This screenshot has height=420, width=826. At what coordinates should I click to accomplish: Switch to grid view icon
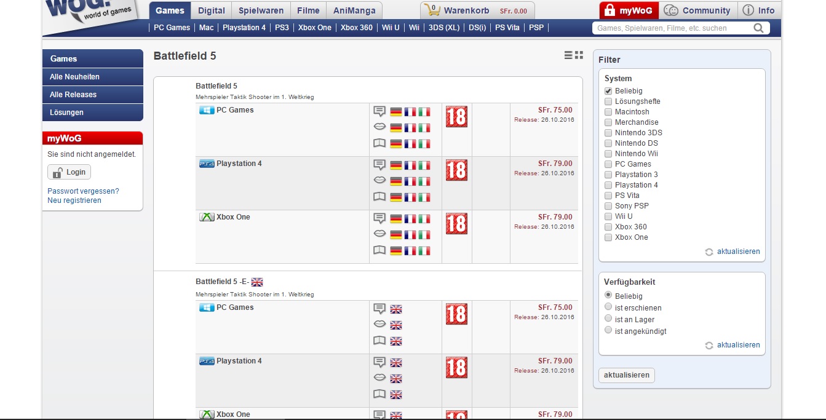pyautogui.click(x=579, y=55)
